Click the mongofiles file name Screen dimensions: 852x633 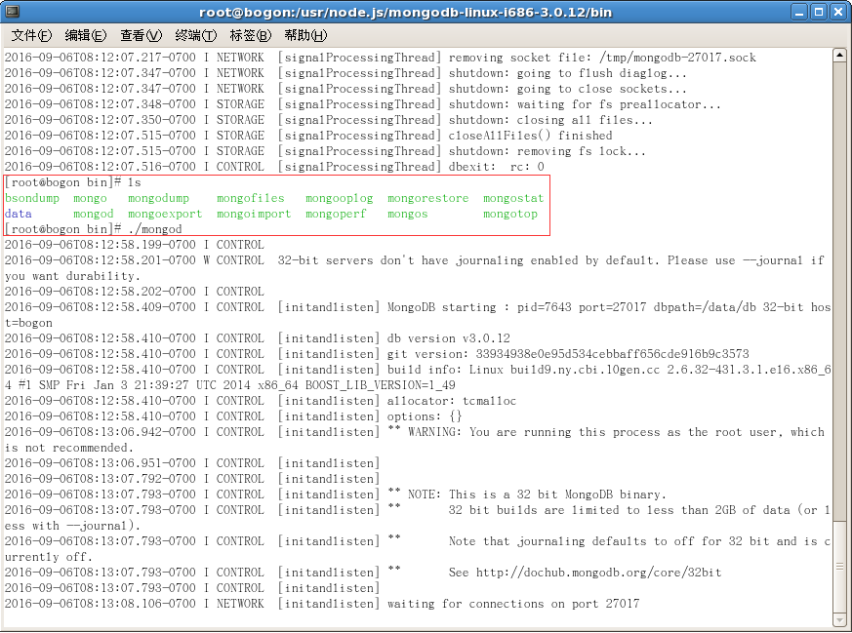point(251,199)
